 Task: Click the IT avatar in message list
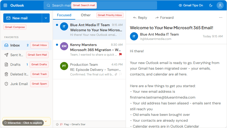click(64, 26)
